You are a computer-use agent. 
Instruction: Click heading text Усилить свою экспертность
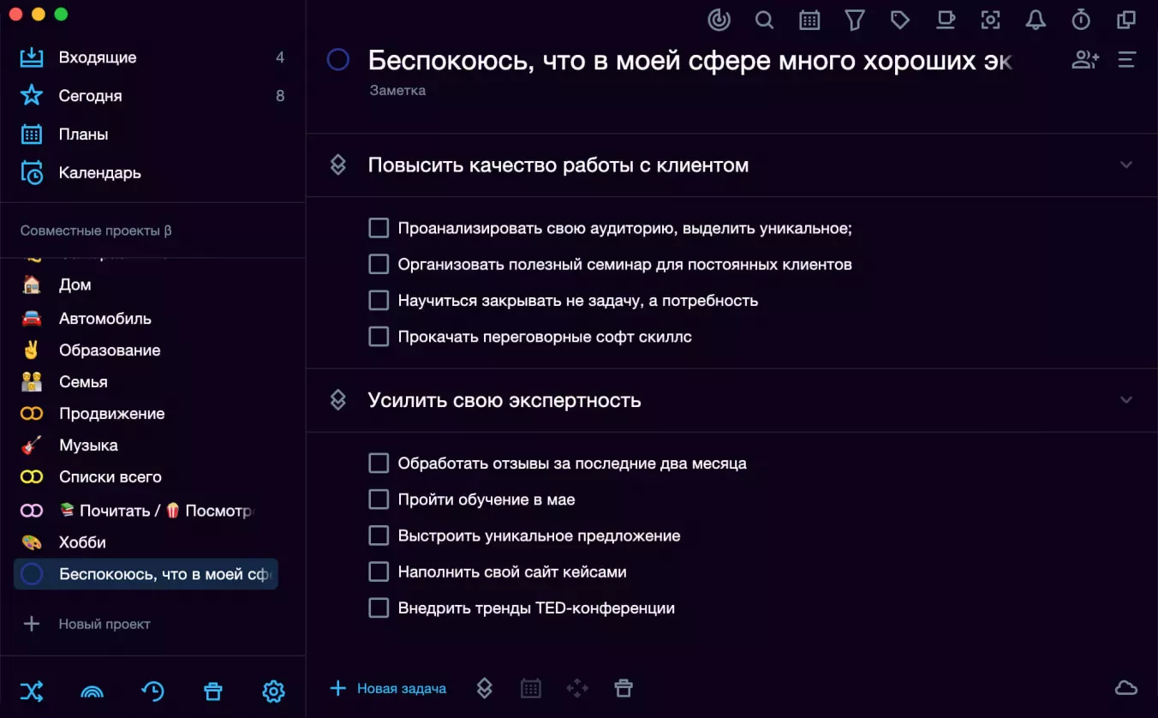coord(504,400)
